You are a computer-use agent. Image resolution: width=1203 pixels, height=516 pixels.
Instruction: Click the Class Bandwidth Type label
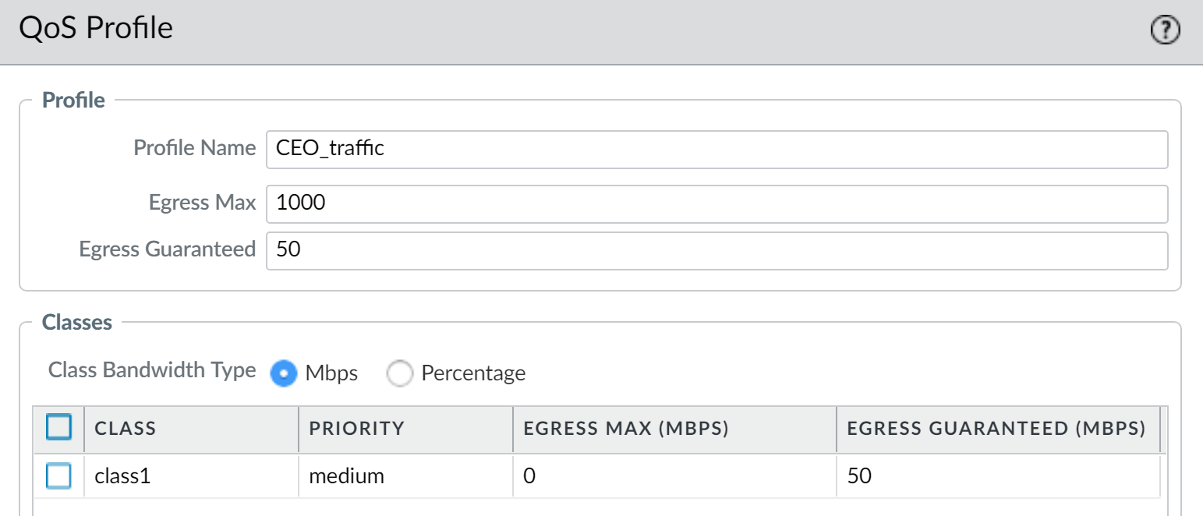click(150, 370)
